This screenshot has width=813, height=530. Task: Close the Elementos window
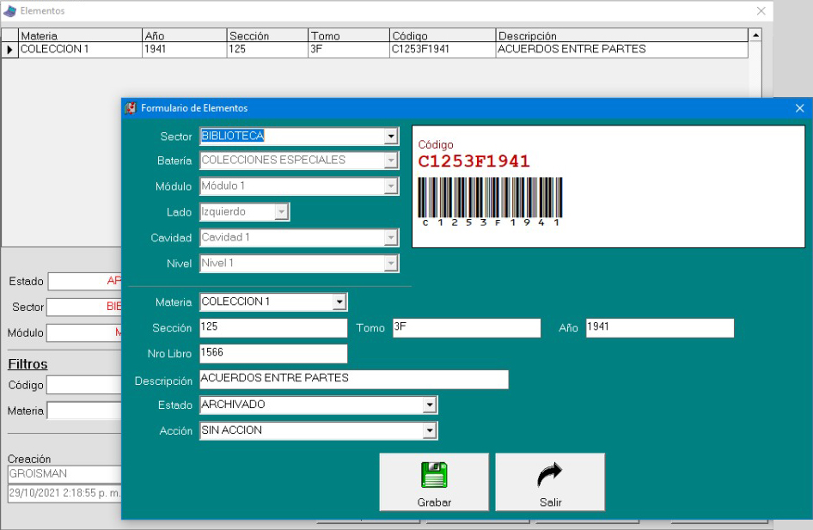coord(761,11)
